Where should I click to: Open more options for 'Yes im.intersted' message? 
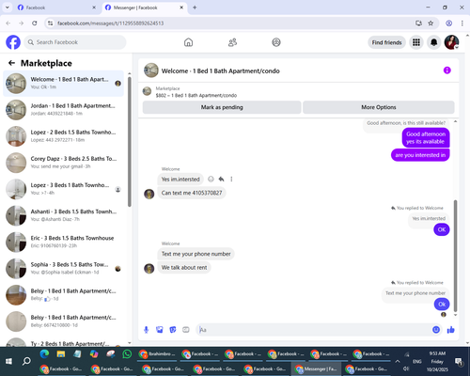231,179
